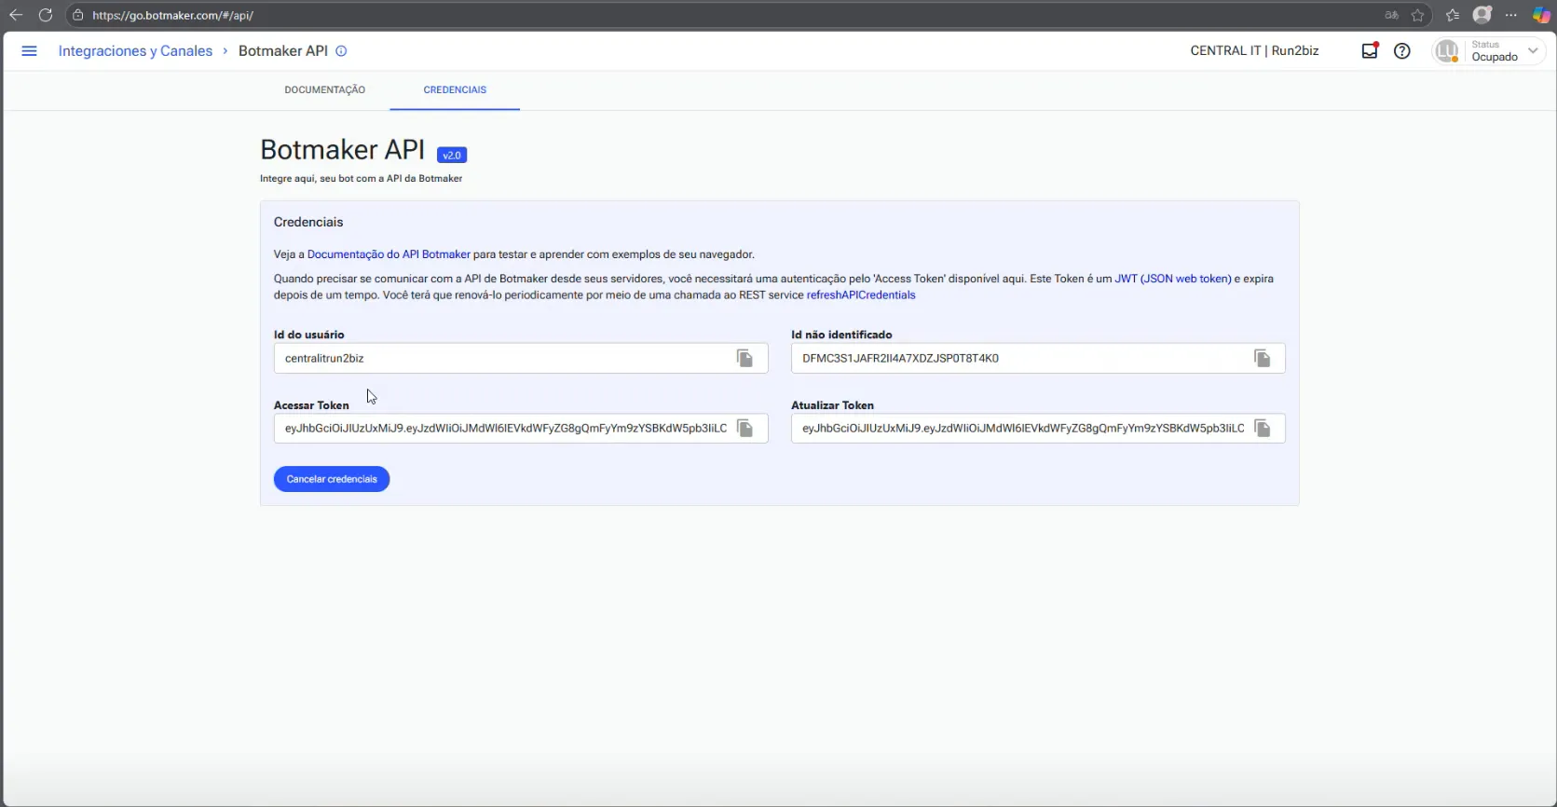The image size is (1557, 807).
Task: Expand the Status Ocupado dropdown
Action: [1533, 51]
